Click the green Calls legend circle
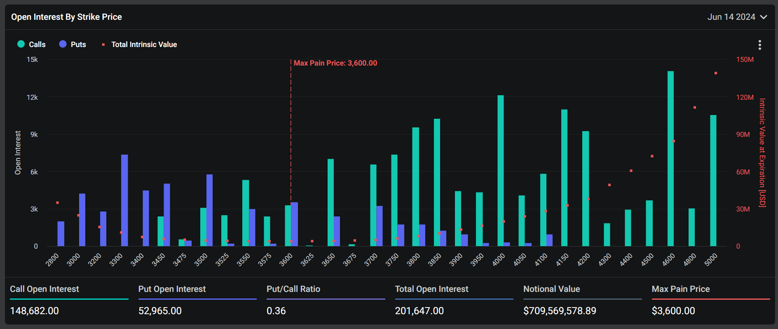The height and width of the screenshot is (329, 778). point(21,44)
